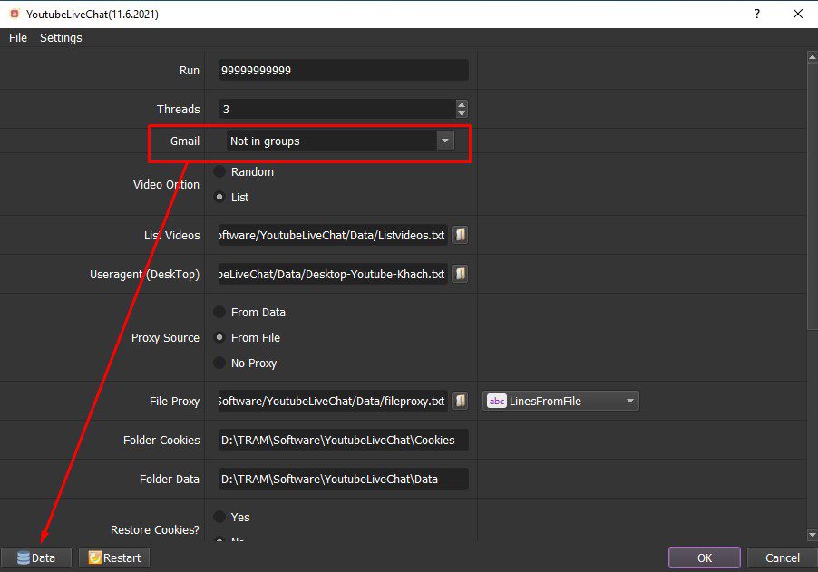818x572 pixels.
Task: Click the Useragent (DeskTop) path field
Action: pyautogui.click(x=333, y=274)
